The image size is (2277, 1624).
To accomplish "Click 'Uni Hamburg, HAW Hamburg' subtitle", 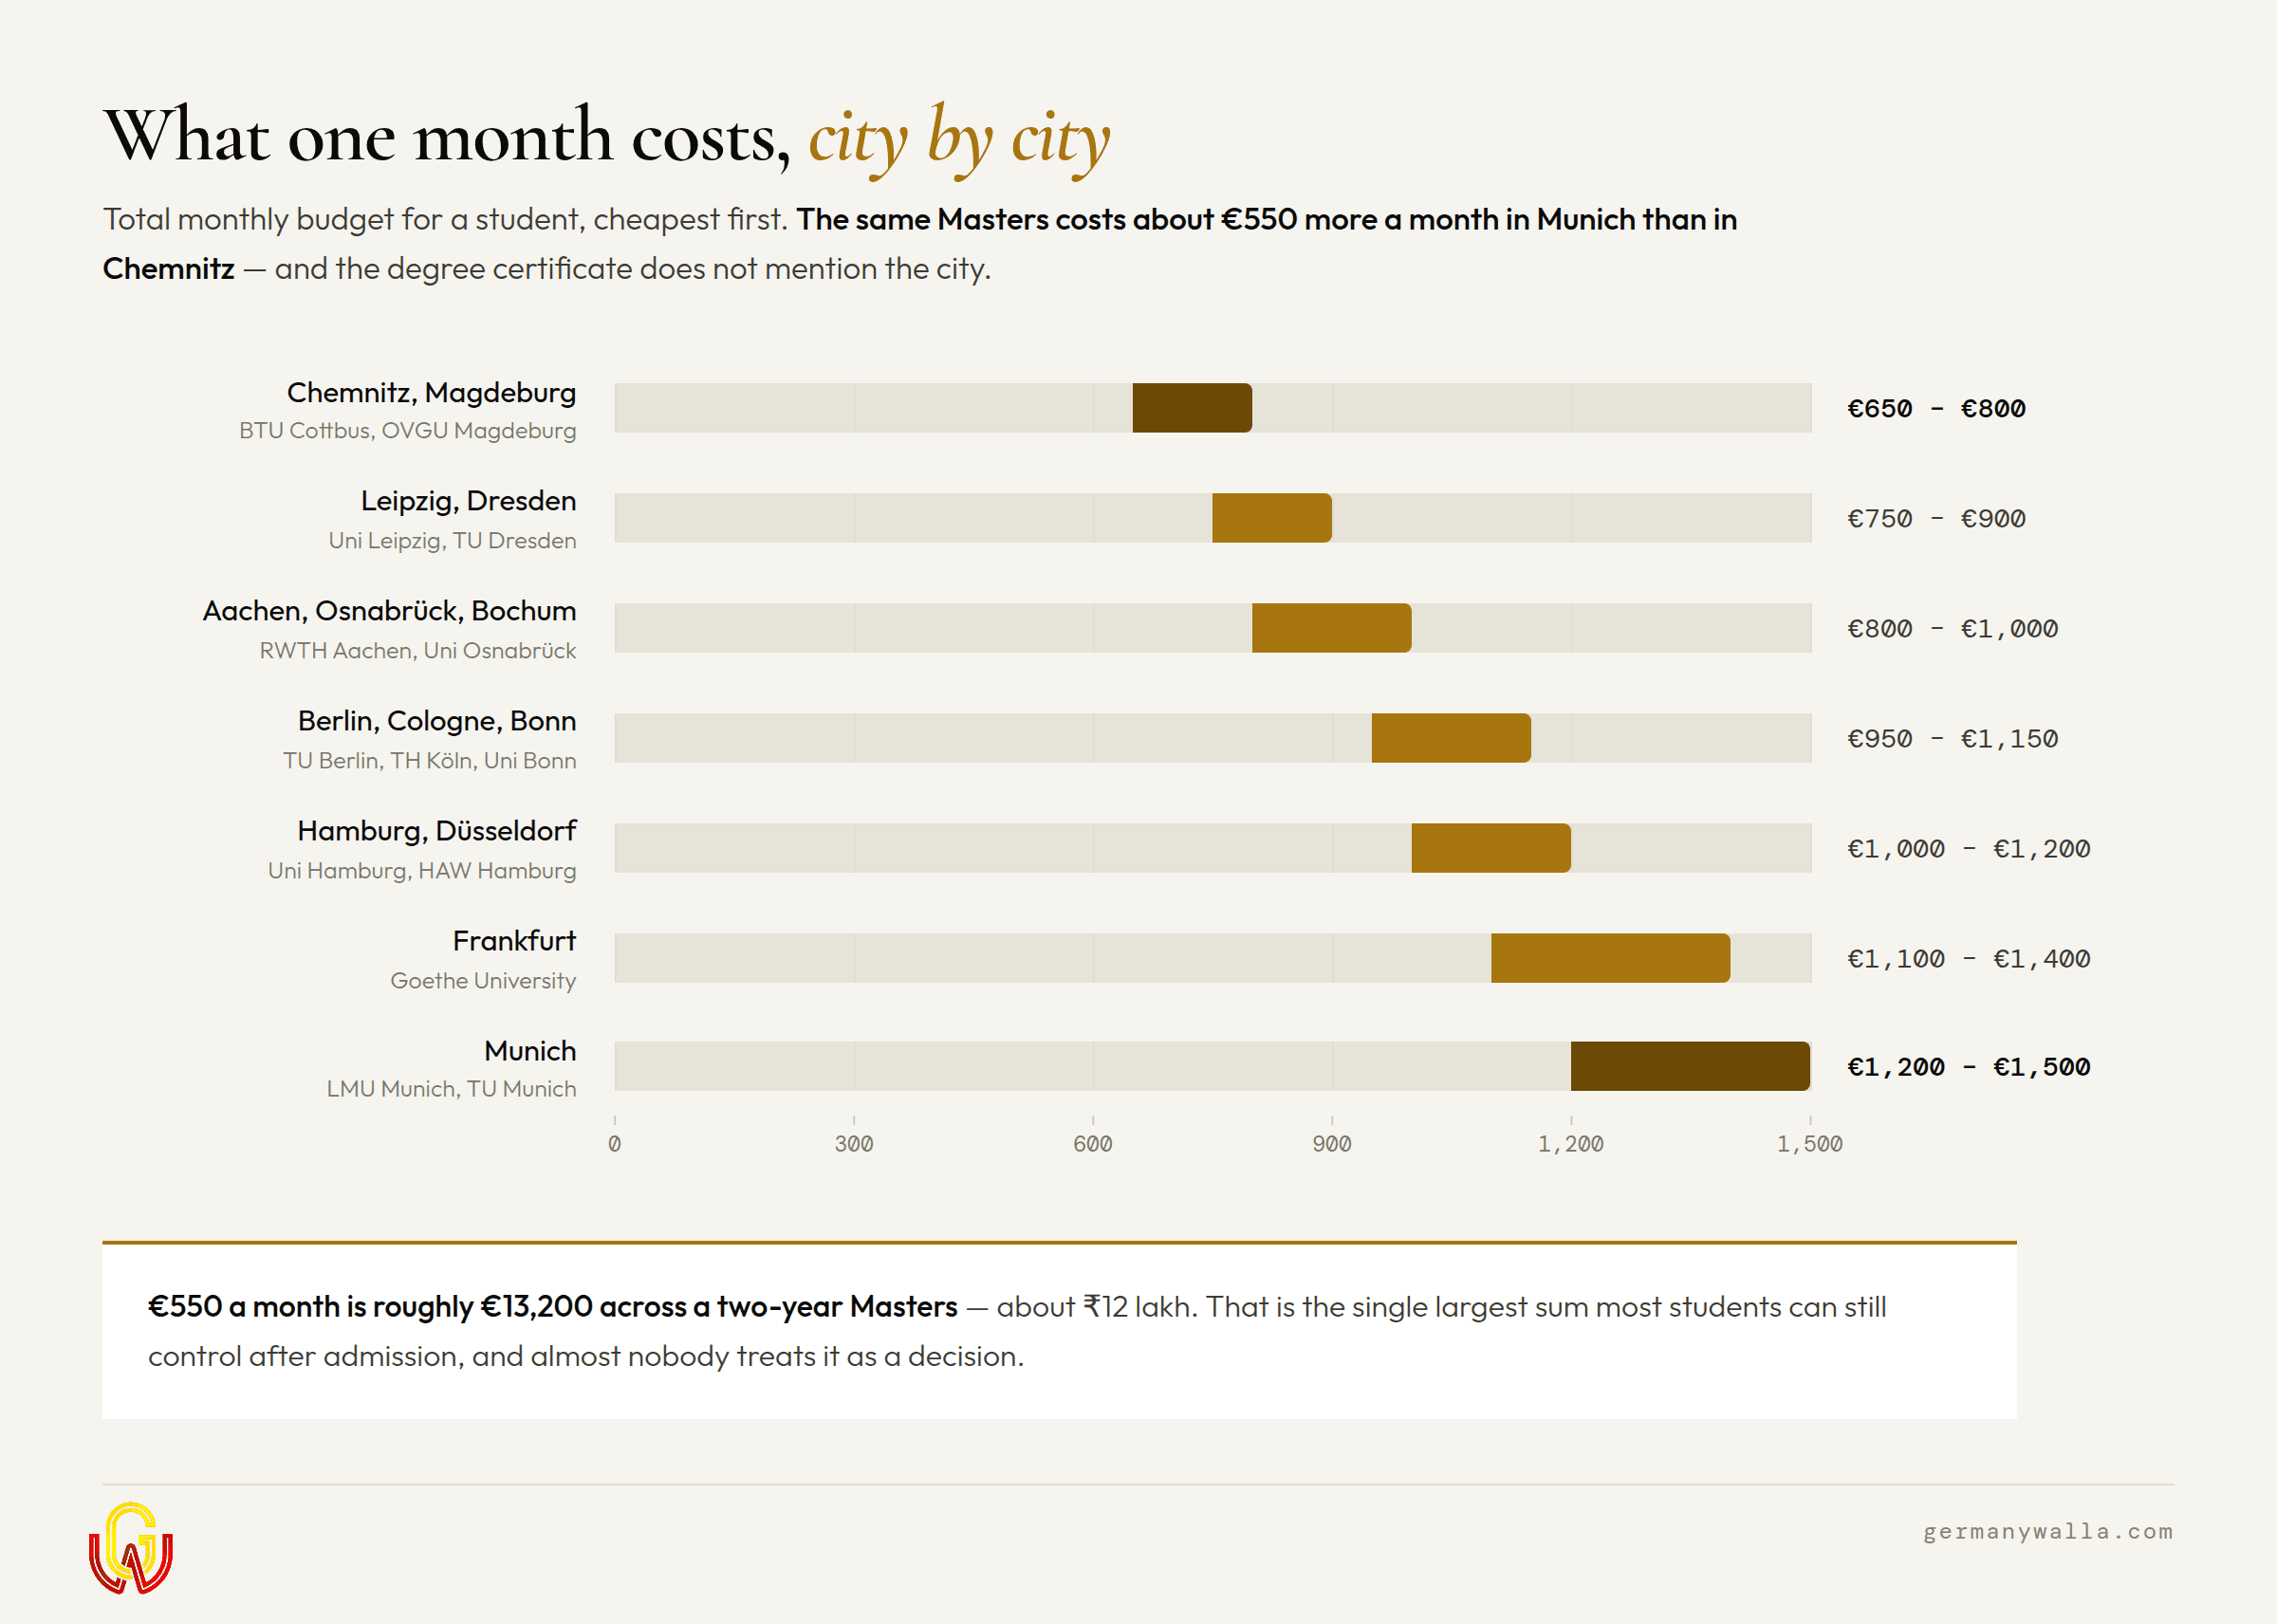I will click(x=422, y=871).
